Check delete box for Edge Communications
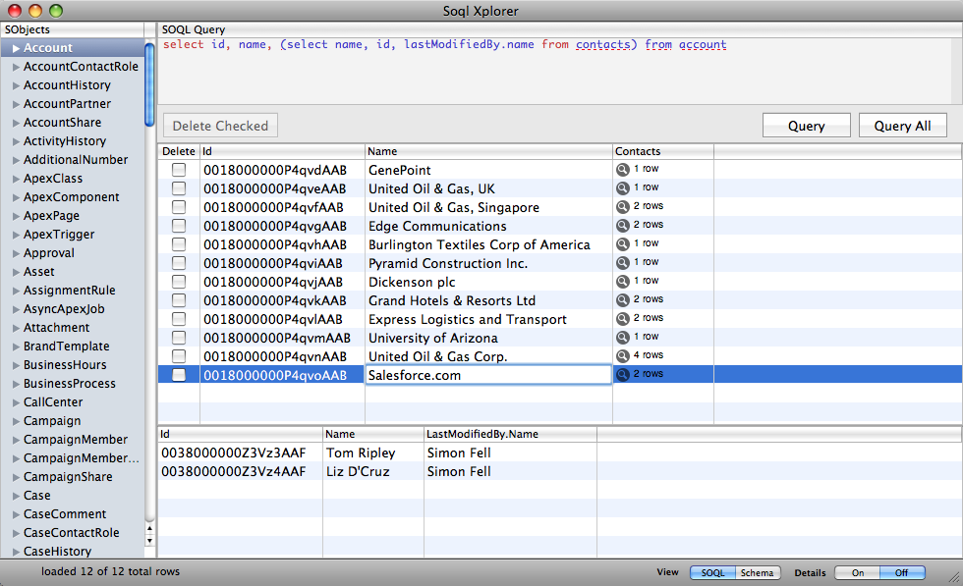 (179, 225)
